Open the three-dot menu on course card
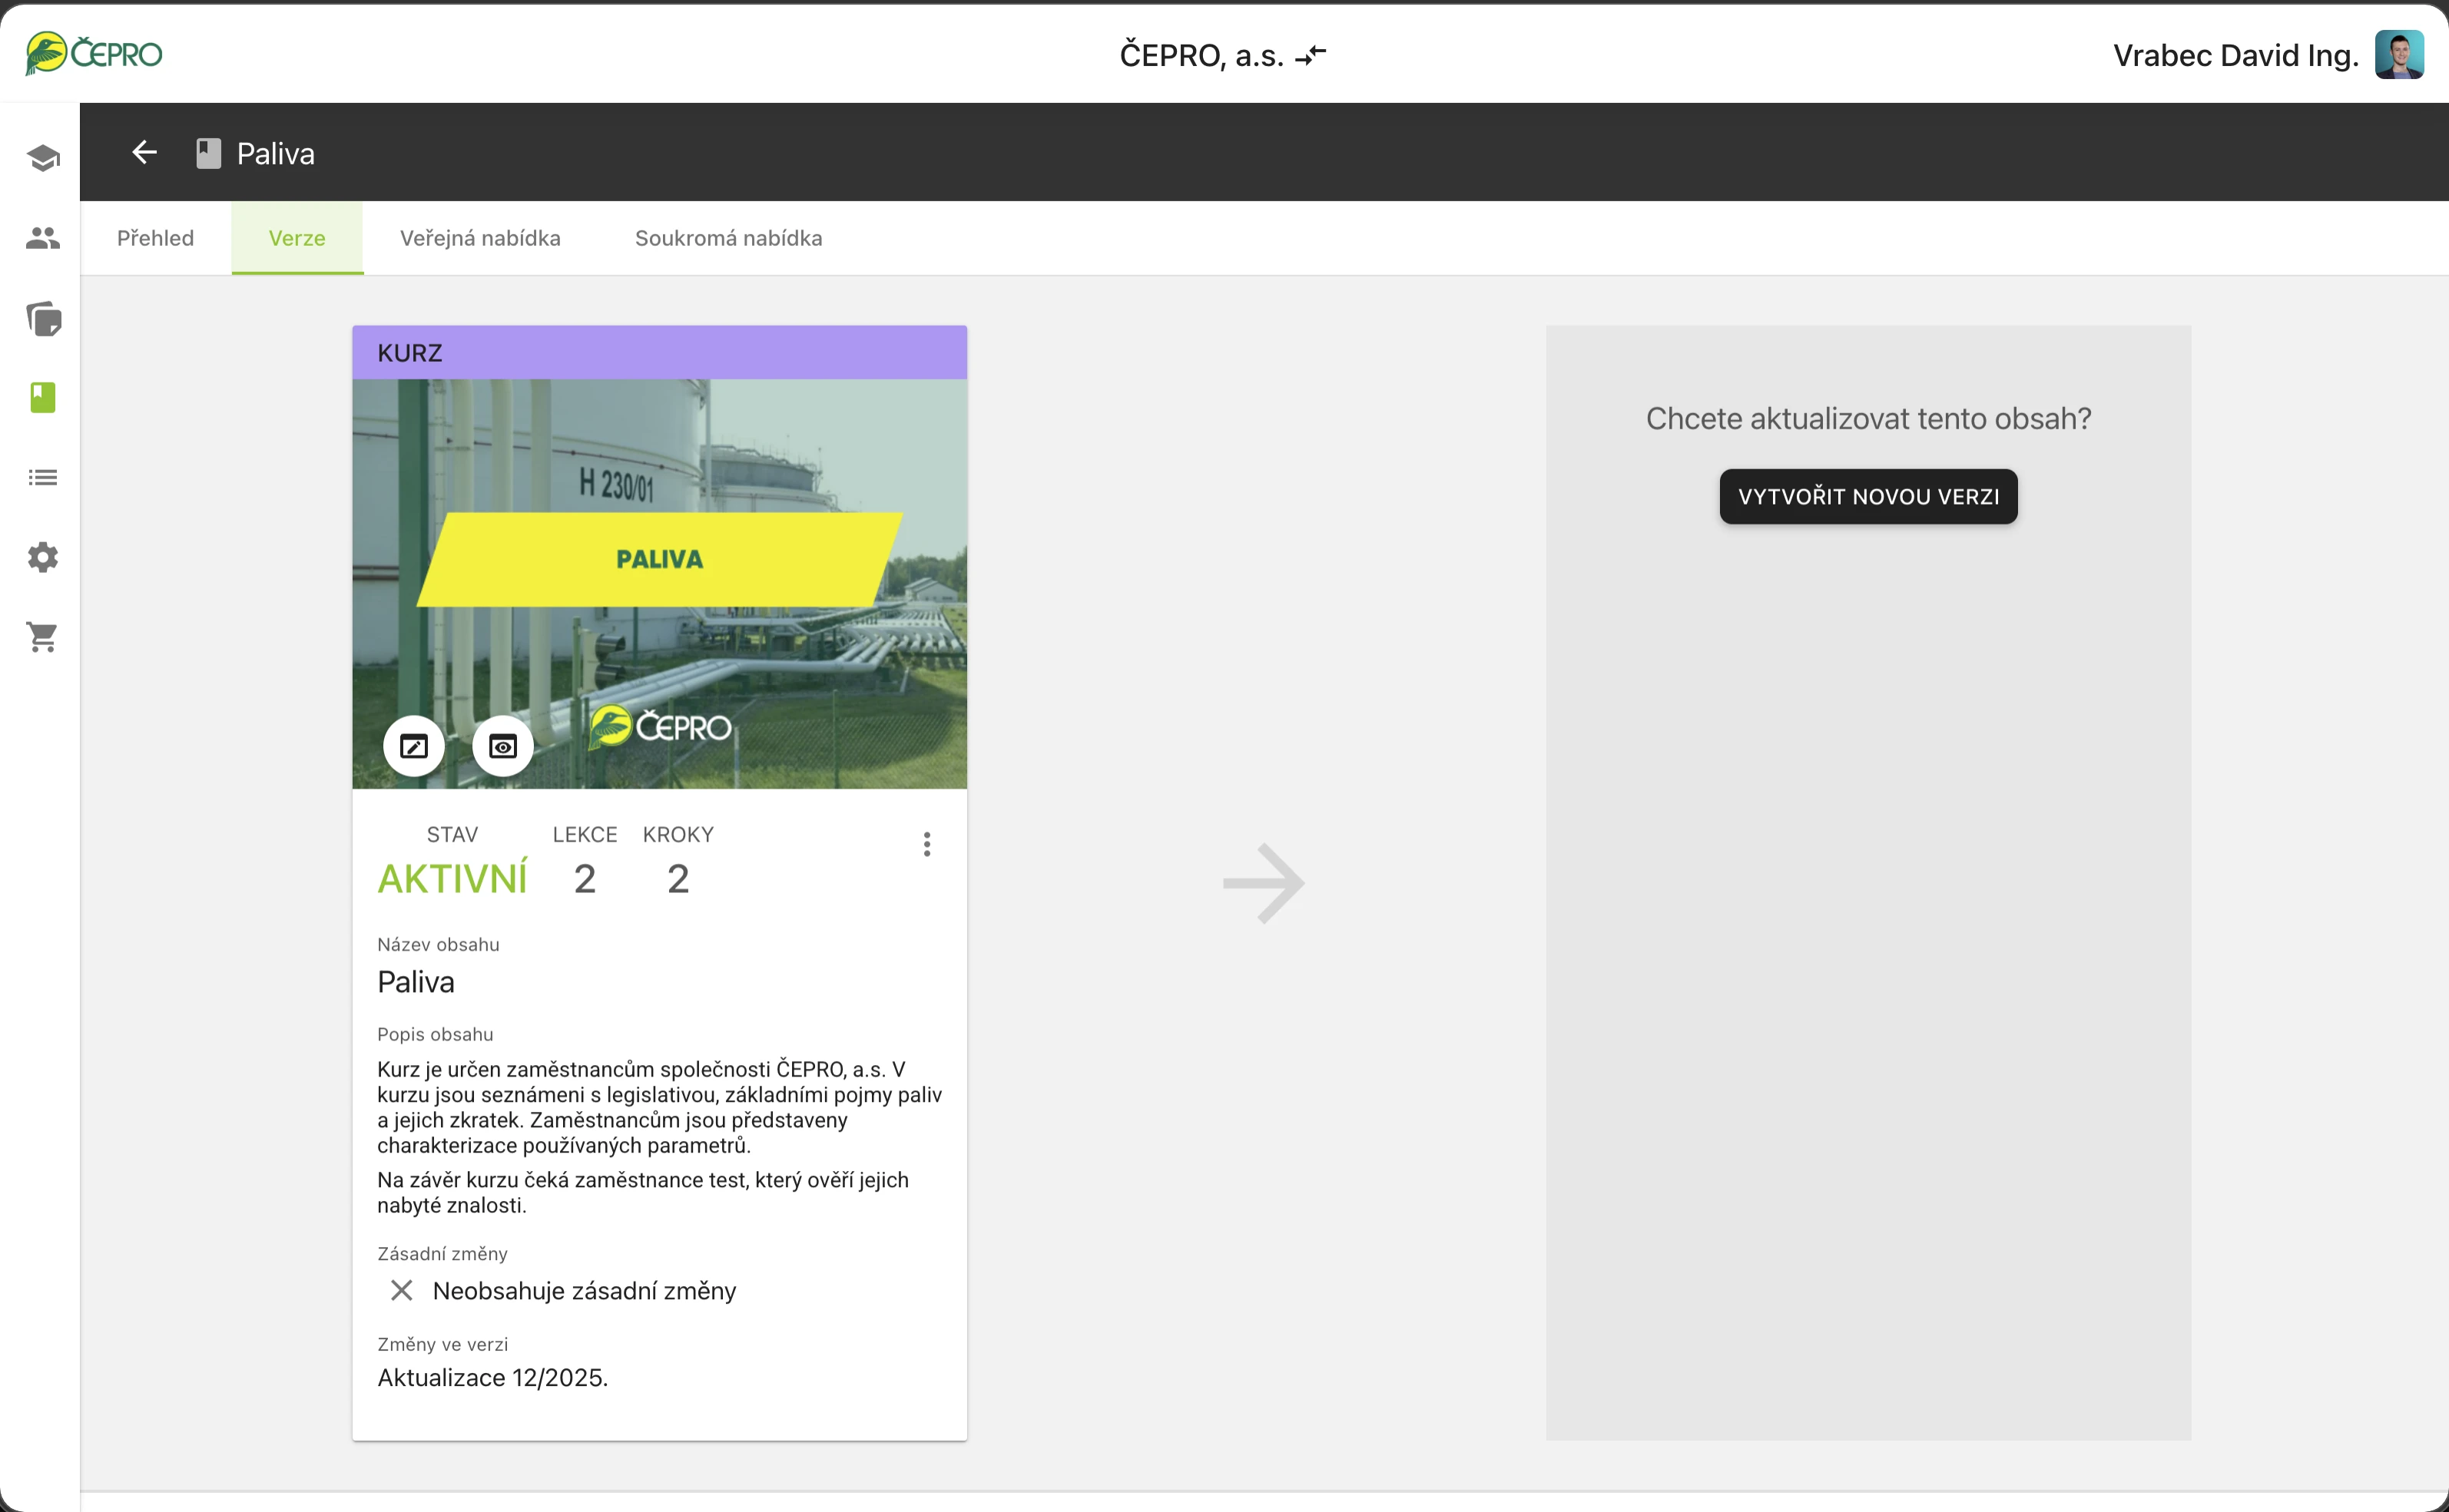Image resolution: width=2449 pixels, height=1512 pixels. click(926, 844)
